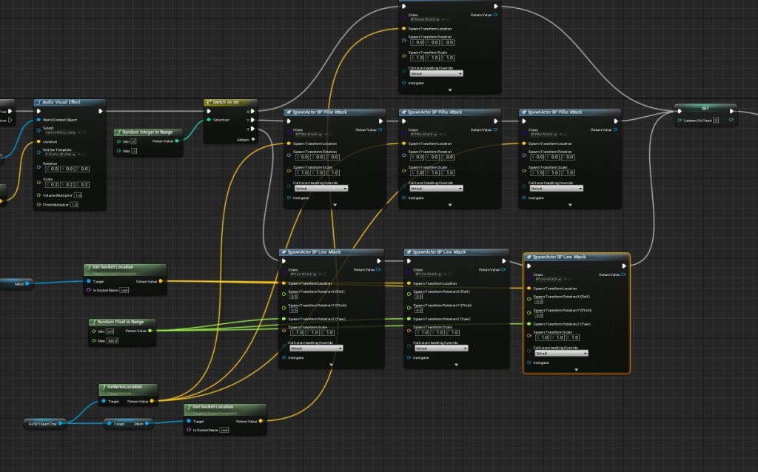Image resolution: width=758 pixels, height=472 pixels.
Task: Expand advanced pins on selected Line Attack node
Action: [576, 369]
